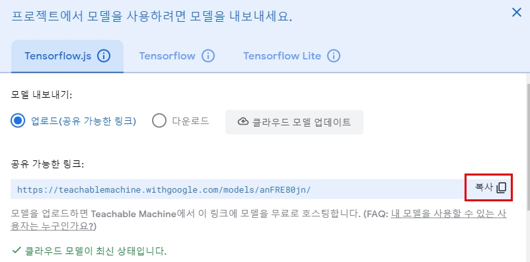Image resolution: width=530 pixels, height=262 pixels.
Task: Open the info icon beside Tensorflow.js
Action: (x=104, y=55)
